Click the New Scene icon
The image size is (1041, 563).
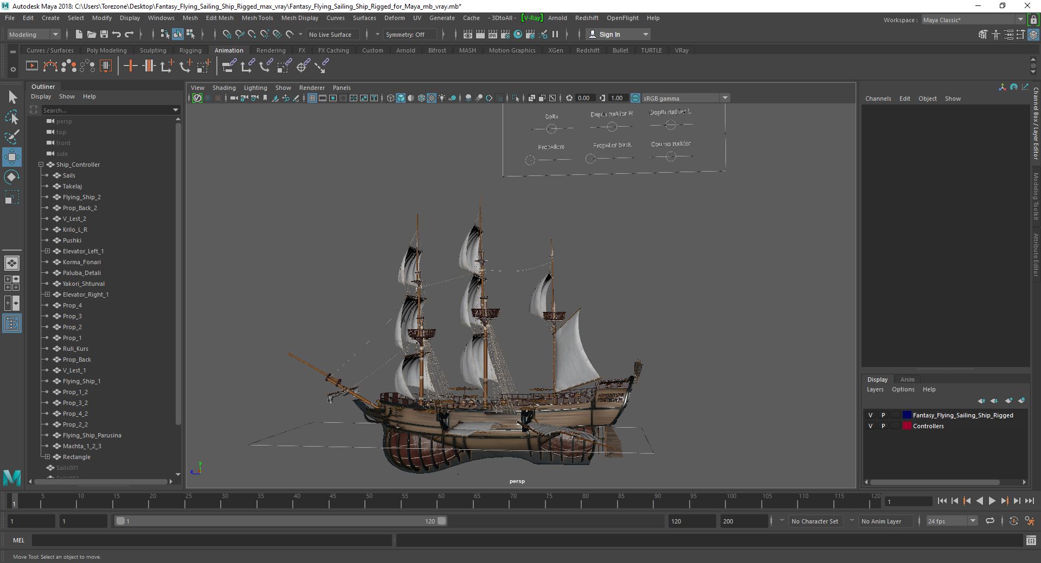pos(79,34)
